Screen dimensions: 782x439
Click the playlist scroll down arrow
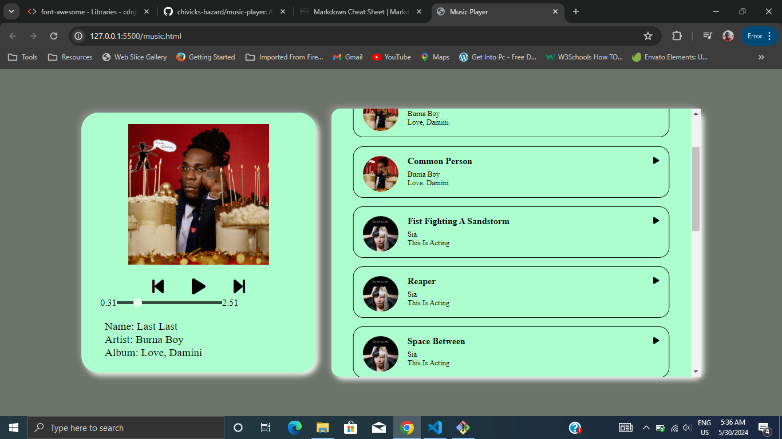pyautogui.click(x=696, y=372)
